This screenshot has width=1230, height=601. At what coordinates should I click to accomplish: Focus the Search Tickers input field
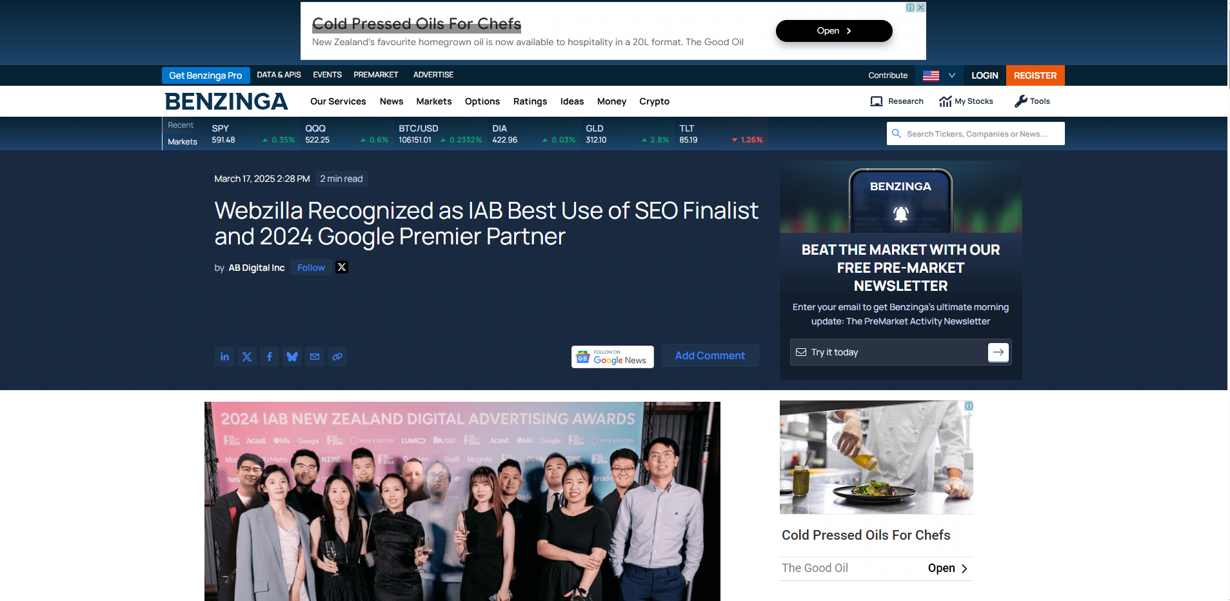coord(976,133)
